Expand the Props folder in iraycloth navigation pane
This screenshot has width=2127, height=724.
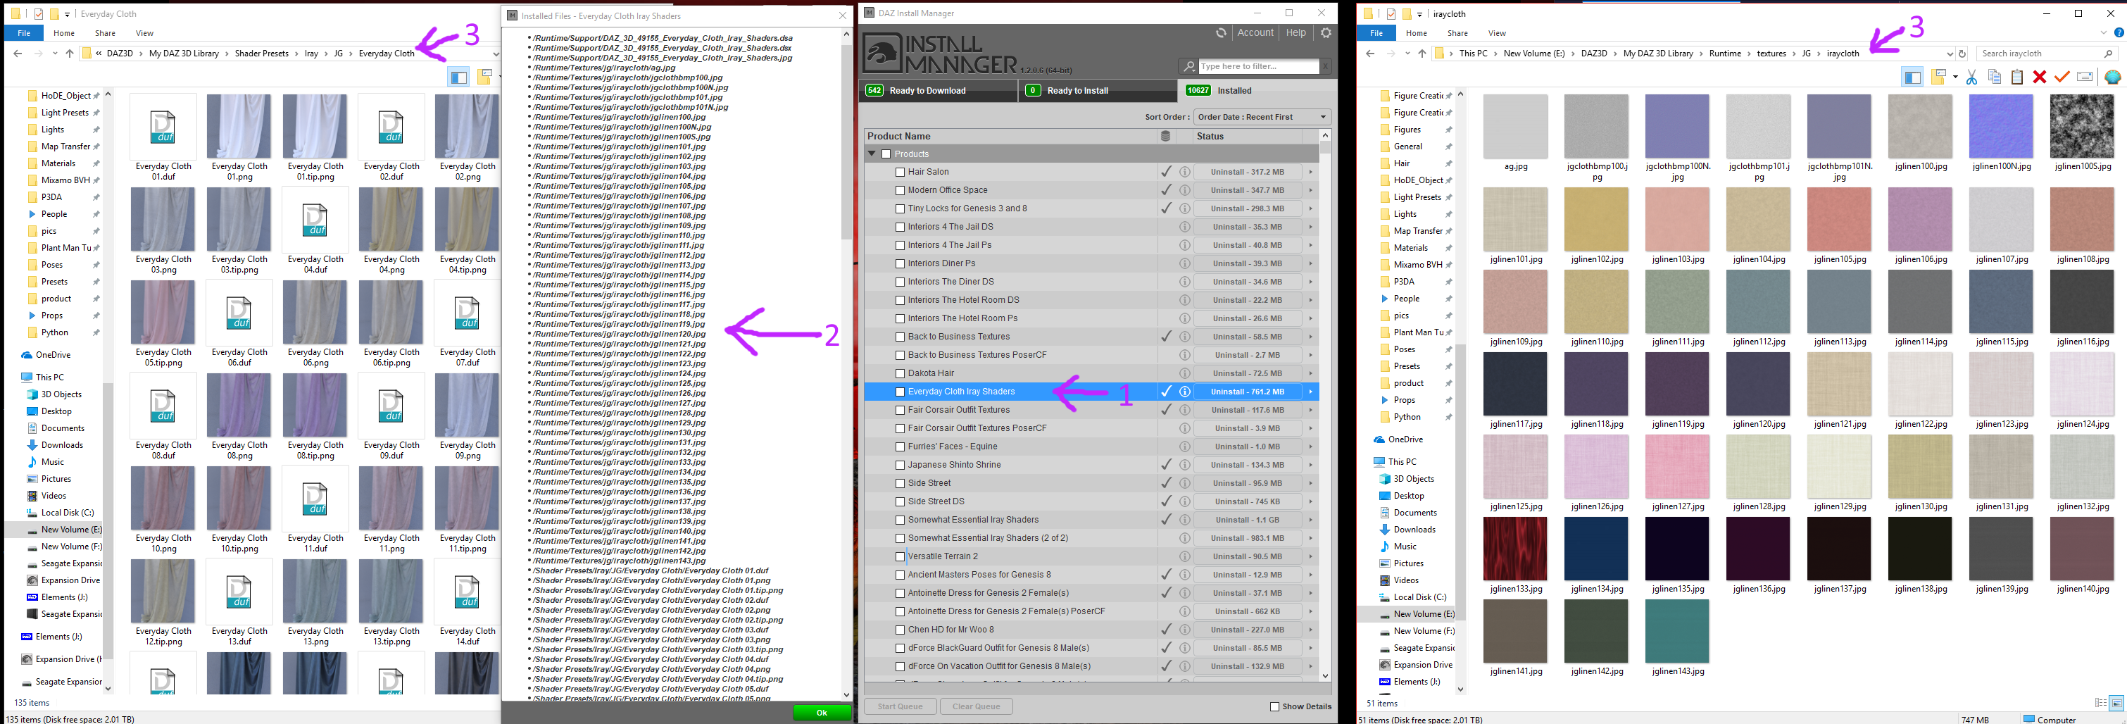[x=1385, y=401]
